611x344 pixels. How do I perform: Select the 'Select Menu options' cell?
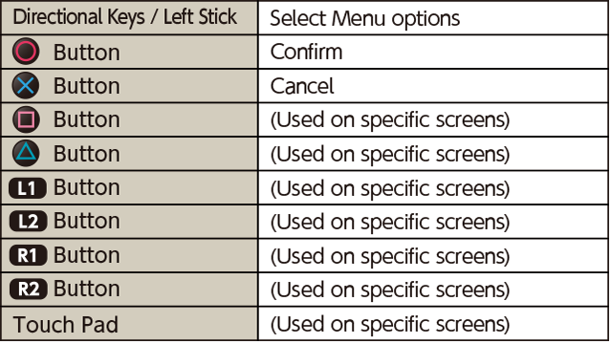(432, 18)
